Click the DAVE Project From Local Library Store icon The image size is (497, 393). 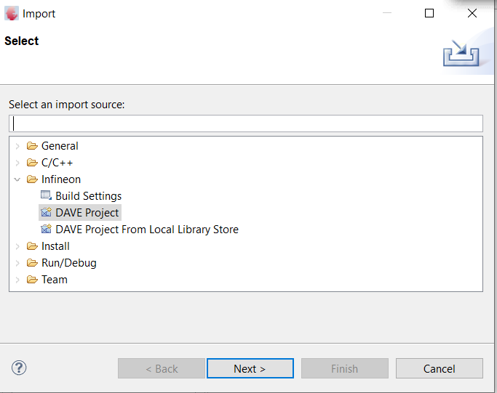pos(46,229)
